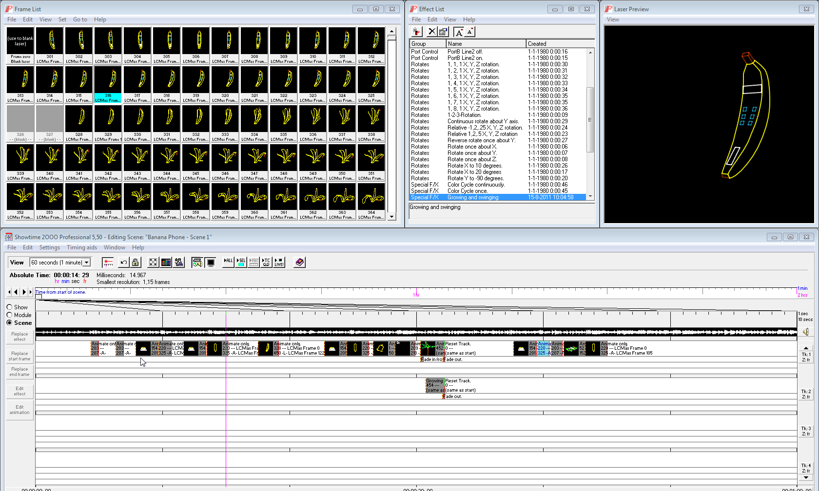Select the Scene radio button
This screenshot has width=819, height=491.
(9, 323)
